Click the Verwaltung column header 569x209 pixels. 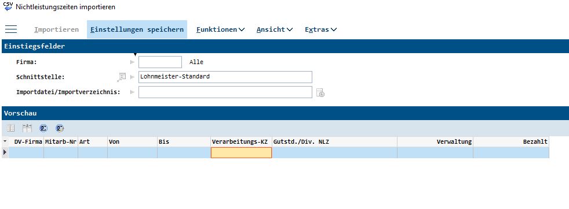point(435,142)
